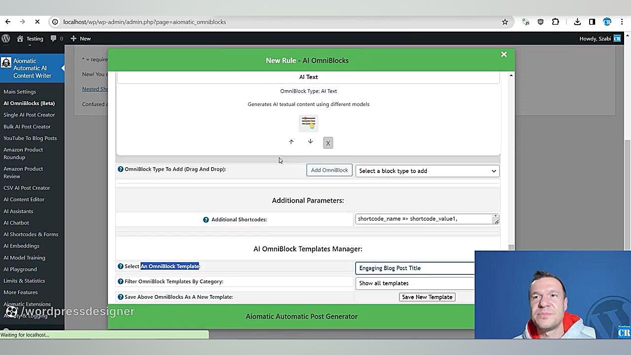
Task: Open YouTube To Blog Posts page
Action: (30, 138)
